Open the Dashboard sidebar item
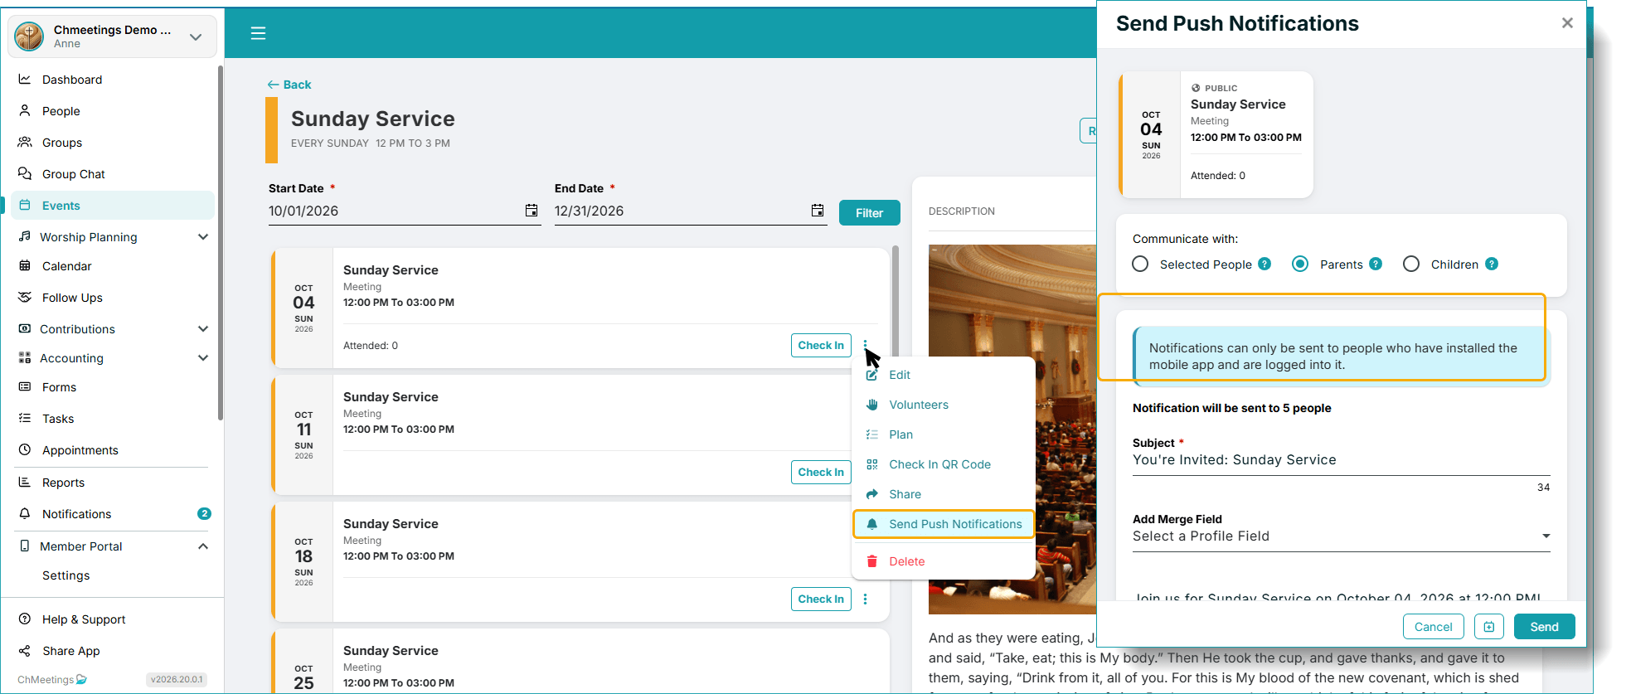 pos(72,80)
